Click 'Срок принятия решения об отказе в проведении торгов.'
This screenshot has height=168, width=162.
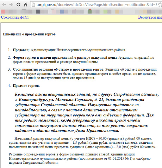[x=58, y=70]
